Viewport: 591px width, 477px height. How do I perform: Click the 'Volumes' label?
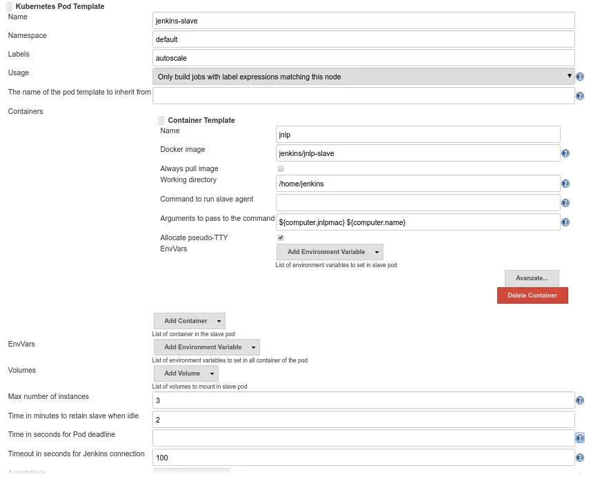21,370
